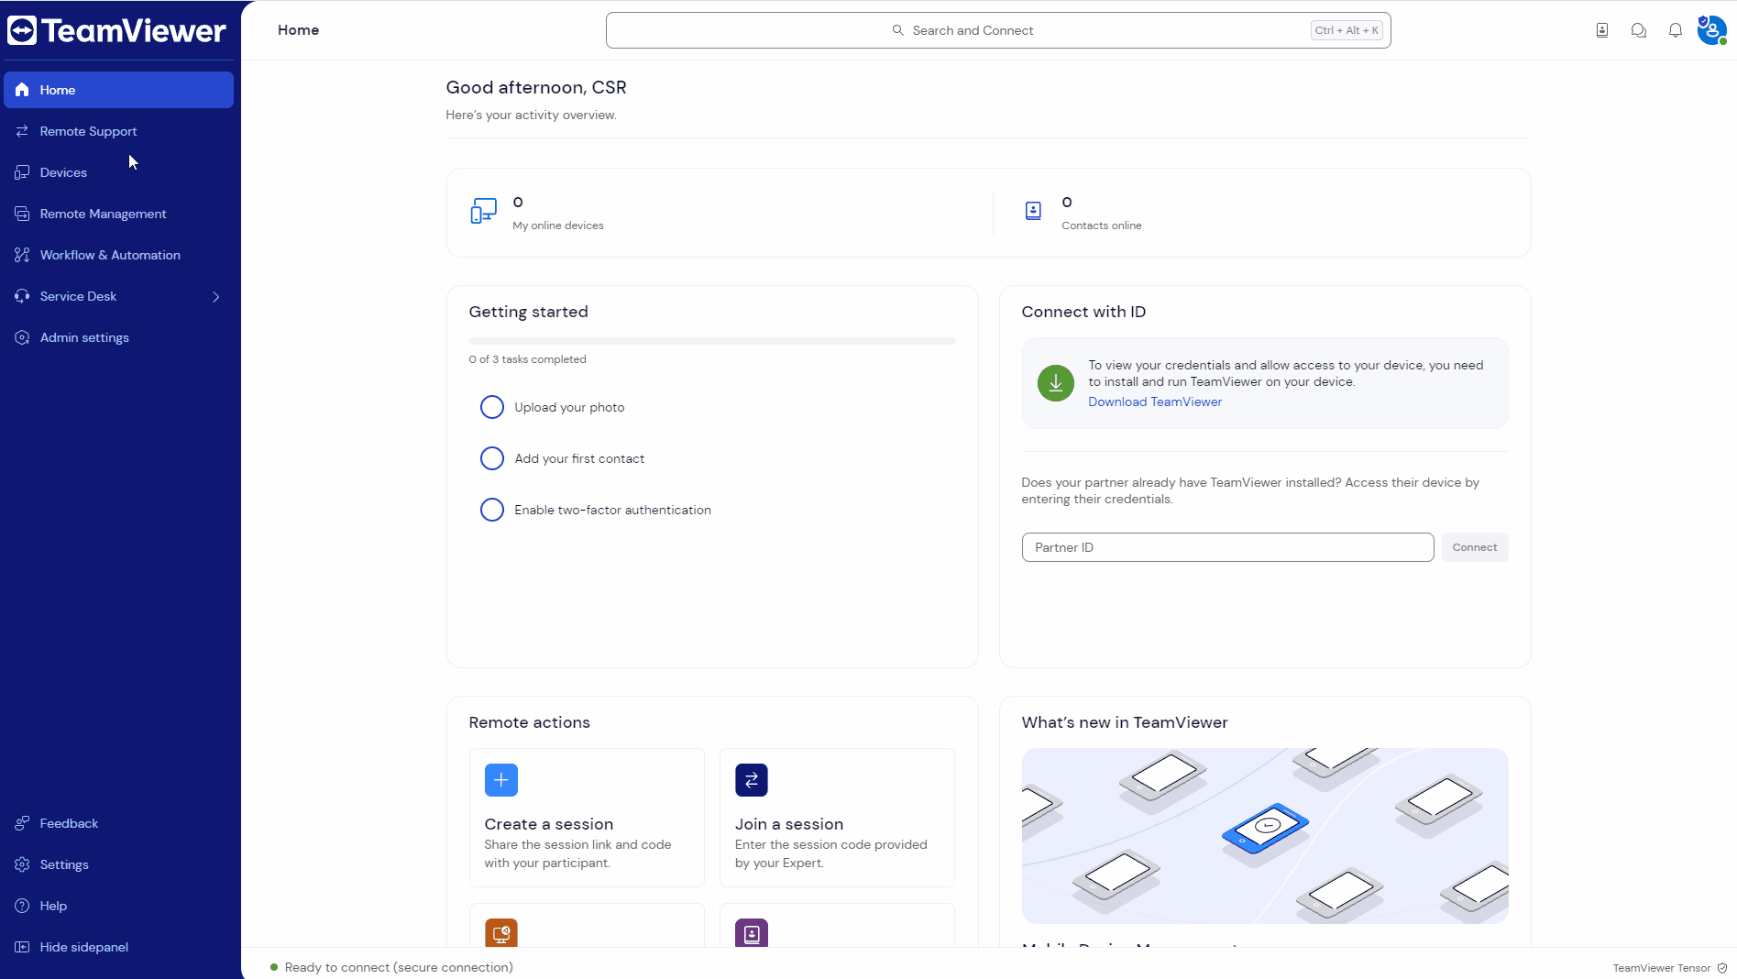Image resolution: width=1737 pixels, height=979 pixels.
Task: Open Feedback from the sidebar
Action: [x=118, y=823]
